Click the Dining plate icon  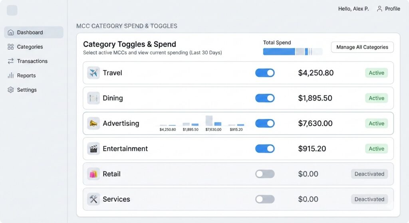93,98
